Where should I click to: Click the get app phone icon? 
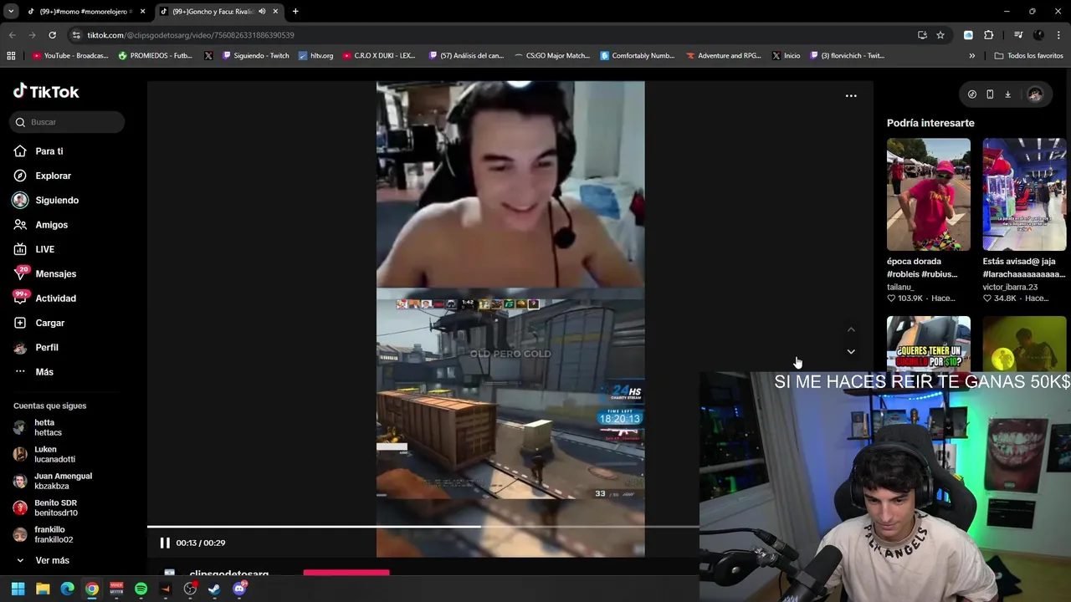pyautogui.click(x=990, y=94)
